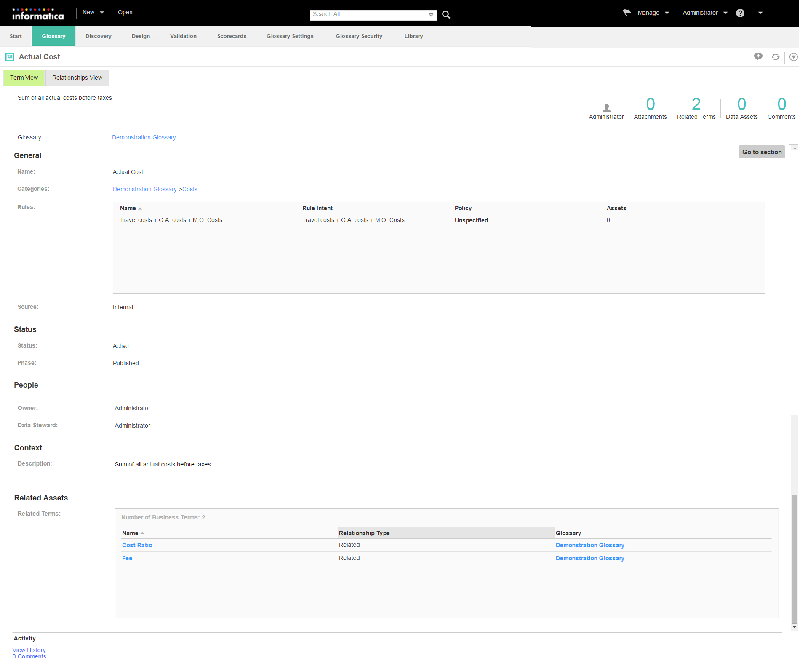Image resolution: width=800 pixels, height=661 pixels.
Task: Go to the Design tab
Action: click(x=141, y=36)
